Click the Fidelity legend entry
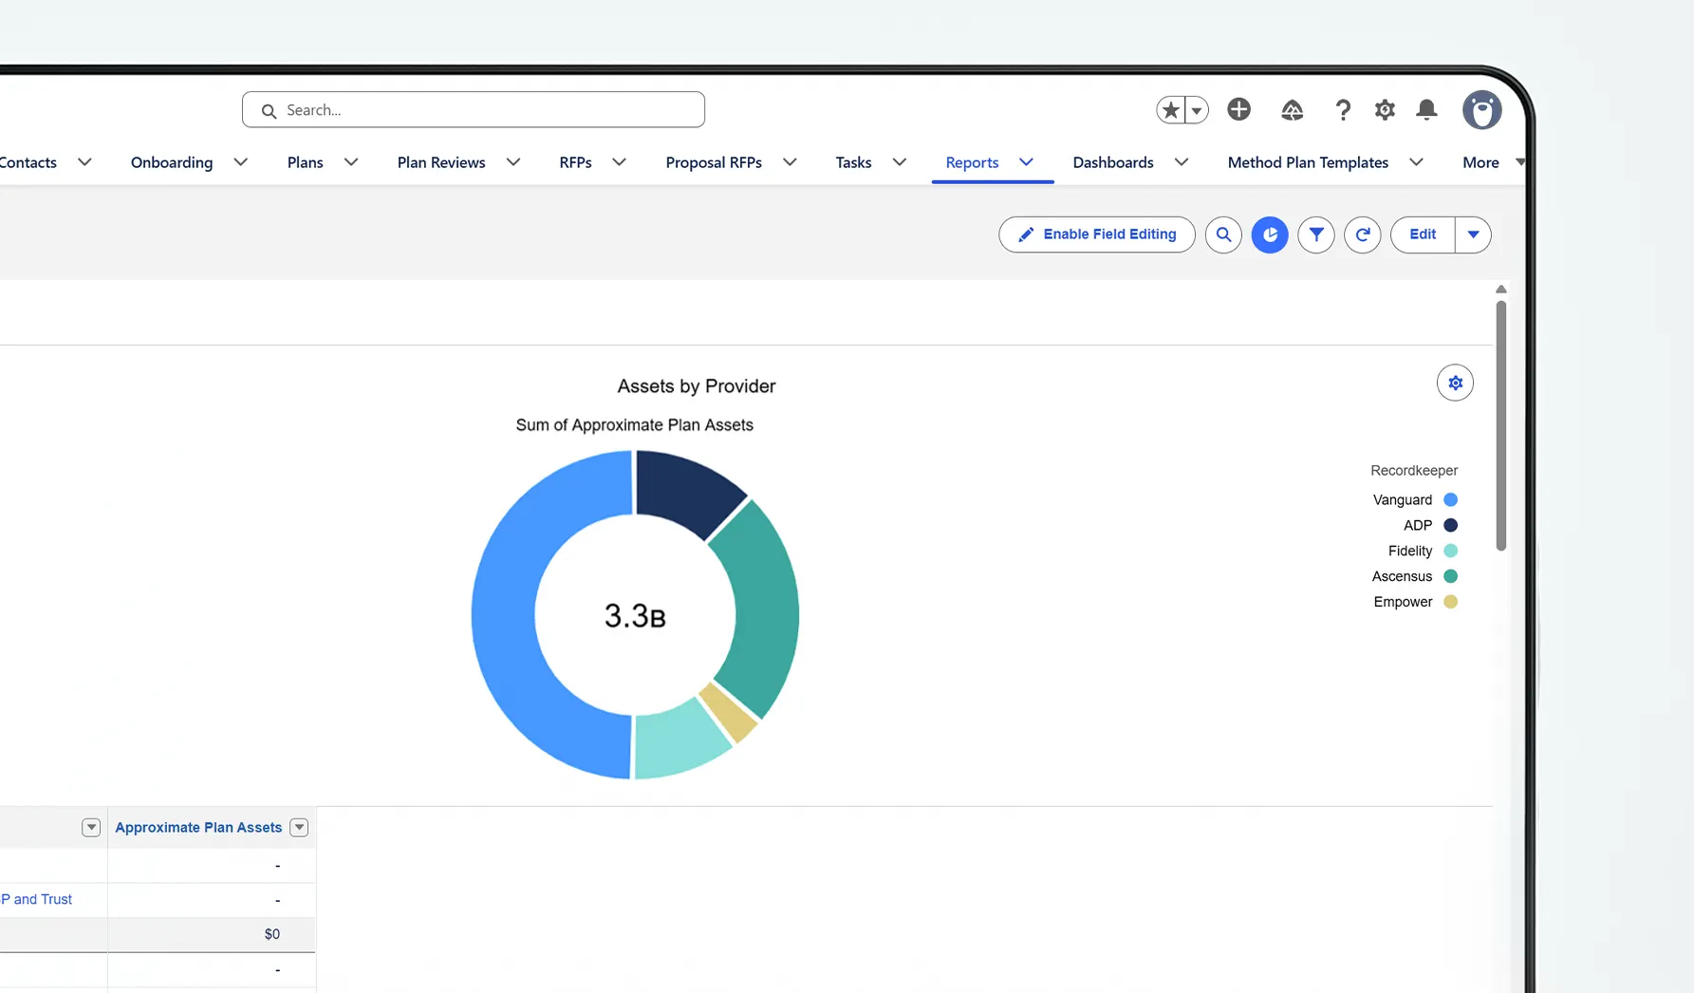 [x=1423, y=551]
